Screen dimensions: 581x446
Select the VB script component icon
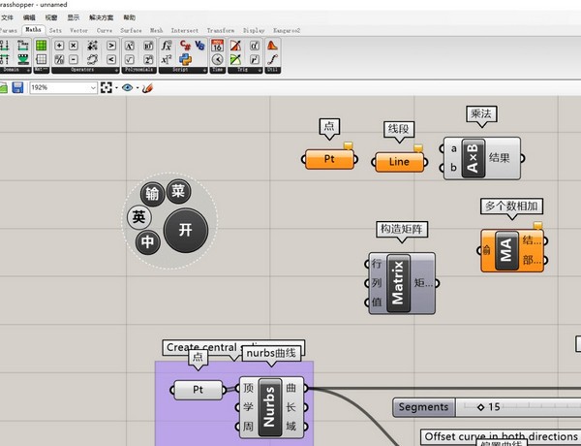pos(199,46)
